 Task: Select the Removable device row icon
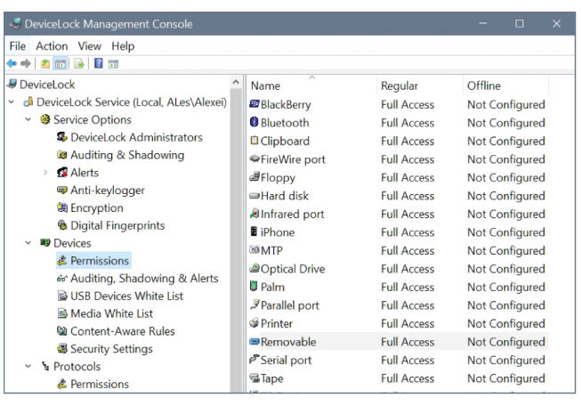point(255,341)
